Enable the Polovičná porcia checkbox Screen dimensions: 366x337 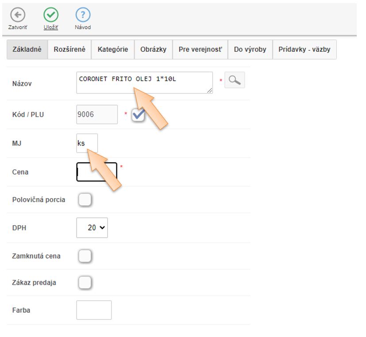85,200
